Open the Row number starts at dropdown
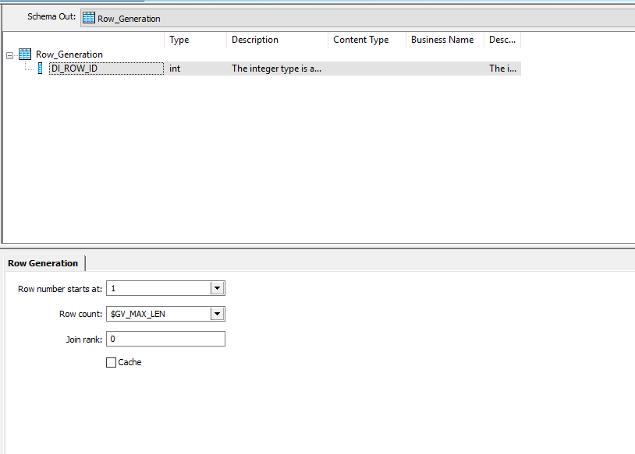This screenshot has height=454, width=635. tap(218, 288)
